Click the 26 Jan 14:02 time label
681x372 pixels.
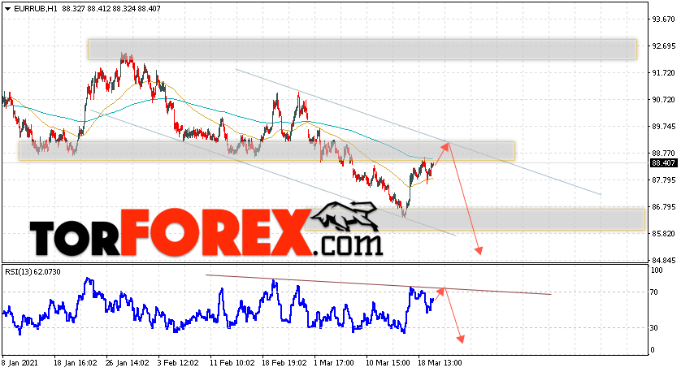(x=129, y=363)
